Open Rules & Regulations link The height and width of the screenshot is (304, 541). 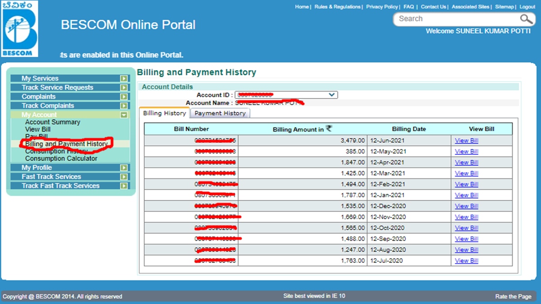coord(338,7)
